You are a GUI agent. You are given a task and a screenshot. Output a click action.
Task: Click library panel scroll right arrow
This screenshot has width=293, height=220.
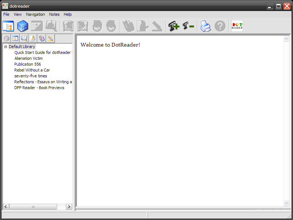pyautogui.click(x=69, y=207)
